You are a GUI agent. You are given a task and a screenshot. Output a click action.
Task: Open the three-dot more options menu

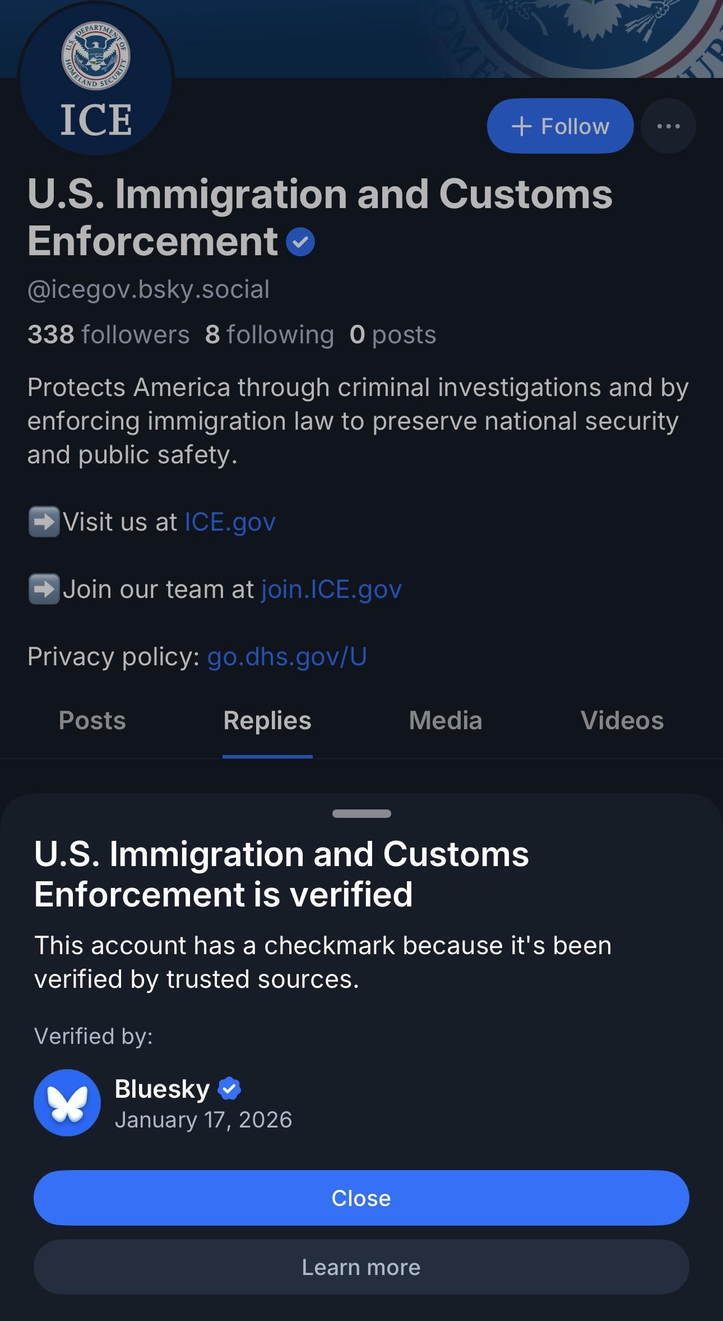(668, 126)
